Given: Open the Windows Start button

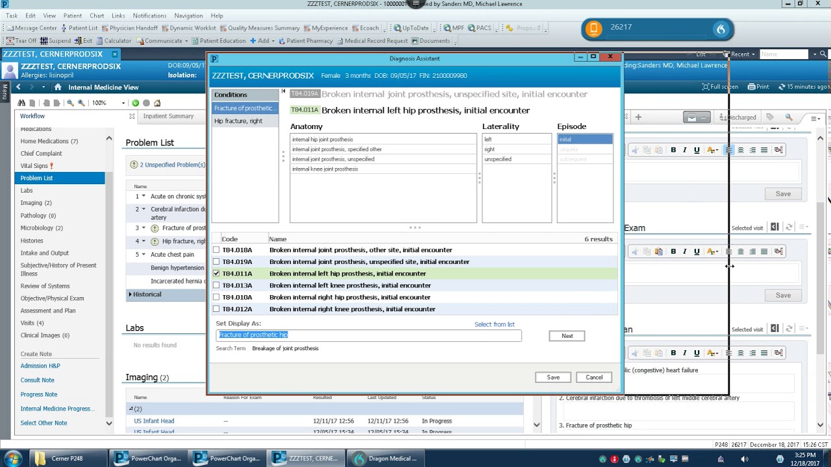Looking at the screenshot, I should [x=12, y=459].
